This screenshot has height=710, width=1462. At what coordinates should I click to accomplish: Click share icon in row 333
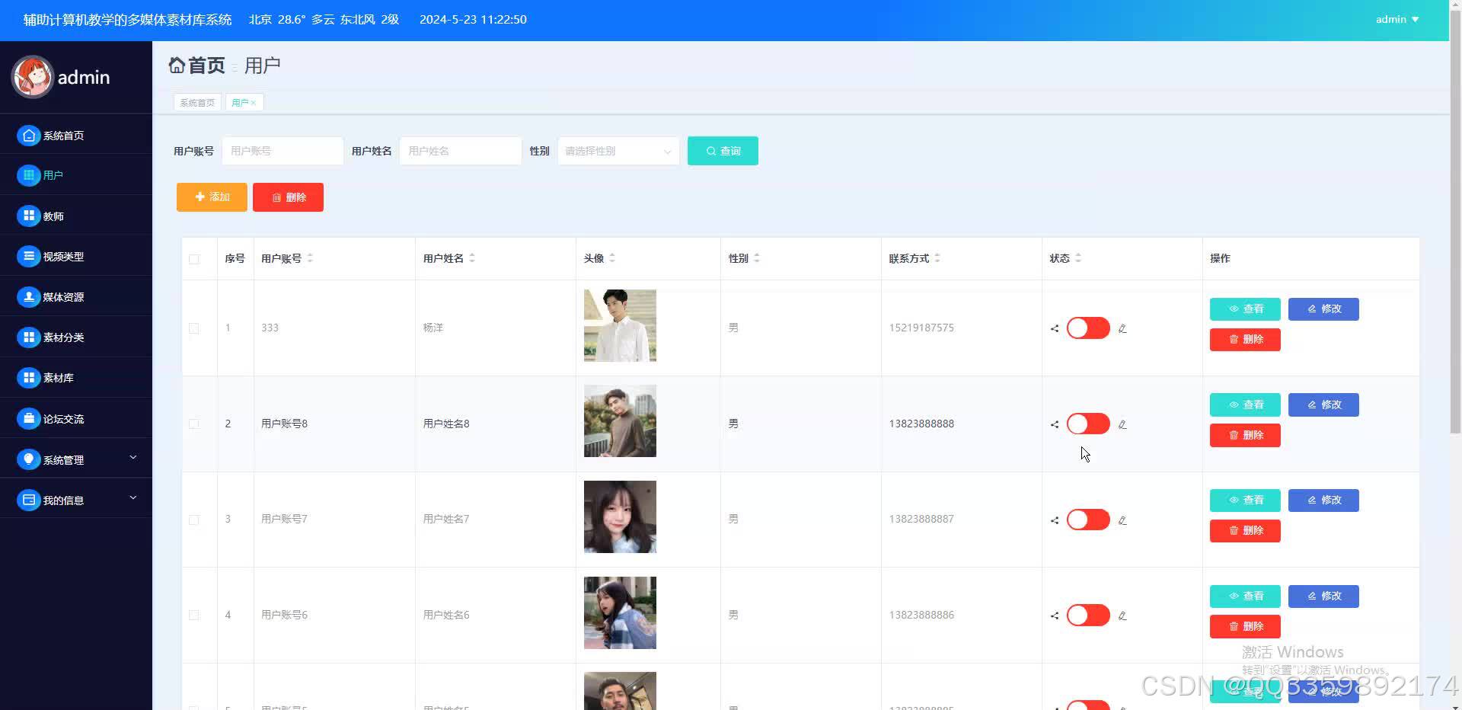1055,328
